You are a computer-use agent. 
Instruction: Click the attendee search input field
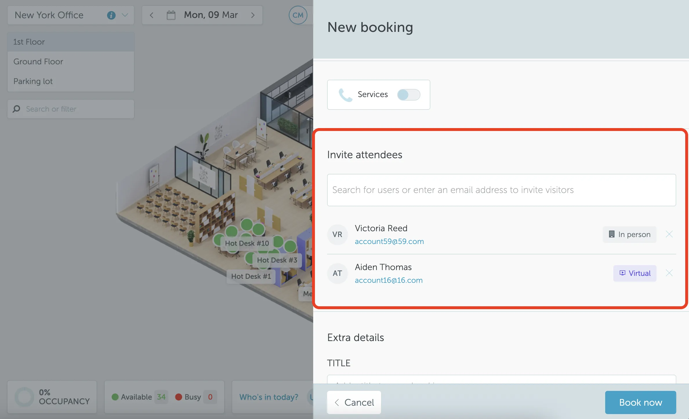pos(501,190)
